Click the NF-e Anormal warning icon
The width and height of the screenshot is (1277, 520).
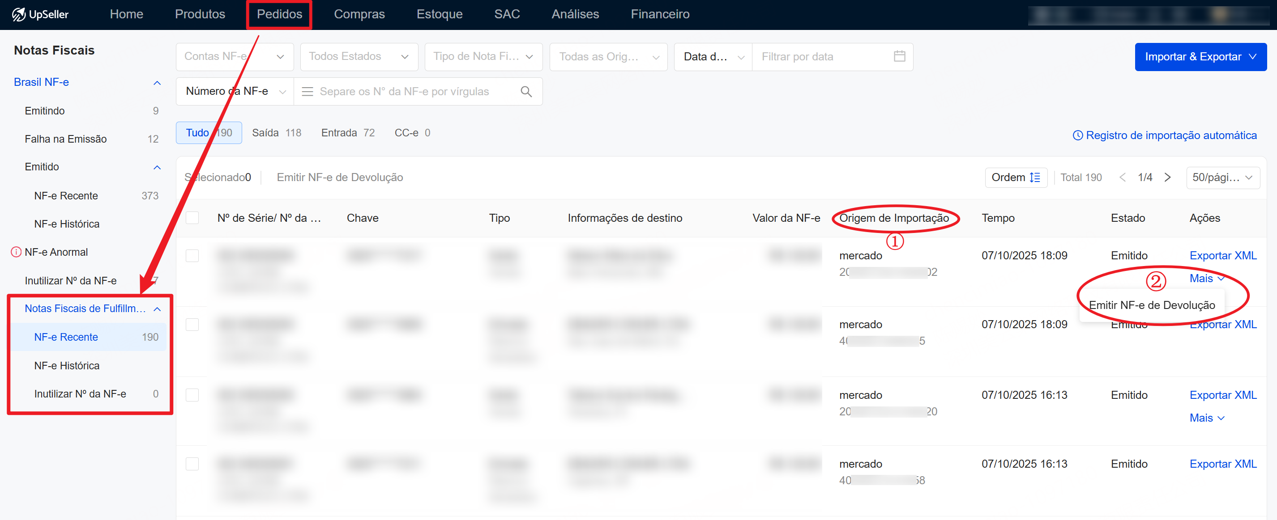(x=16, y=252)
